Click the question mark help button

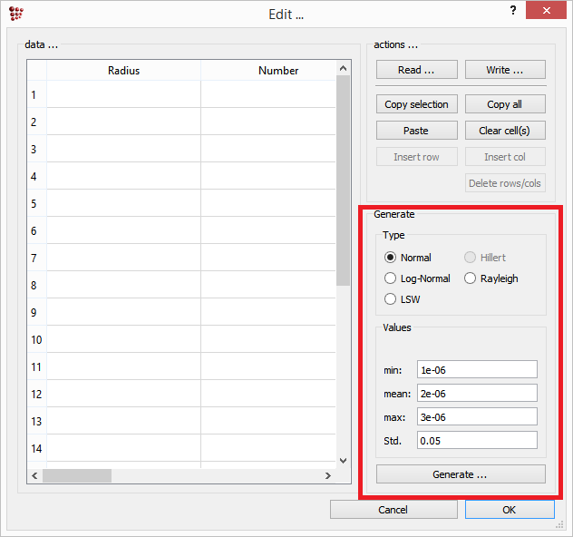pyautogui.click(x=513, y=11)
